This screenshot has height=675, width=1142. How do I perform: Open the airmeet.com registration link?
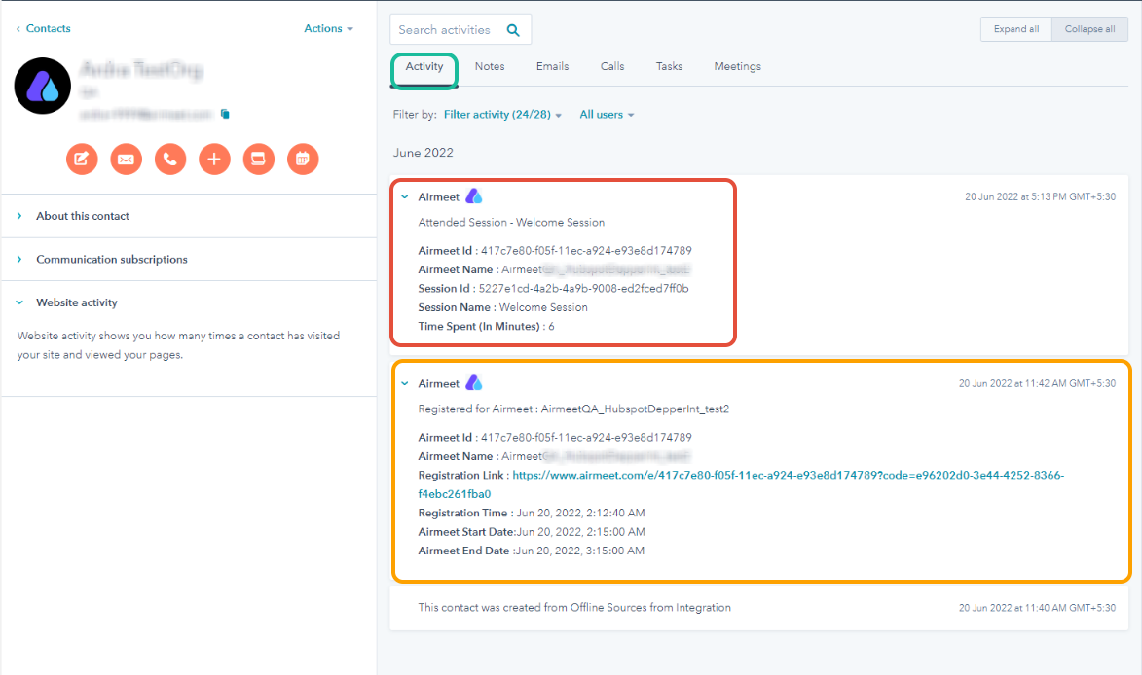[x=741, y=484]
